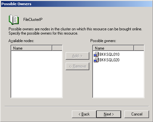153x122 pixels.
Task: Cancel the Possible Owners wizard
Action: click(x=137, y=114)
